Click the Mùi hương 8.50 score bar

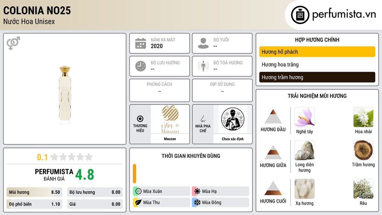point(34,192)
